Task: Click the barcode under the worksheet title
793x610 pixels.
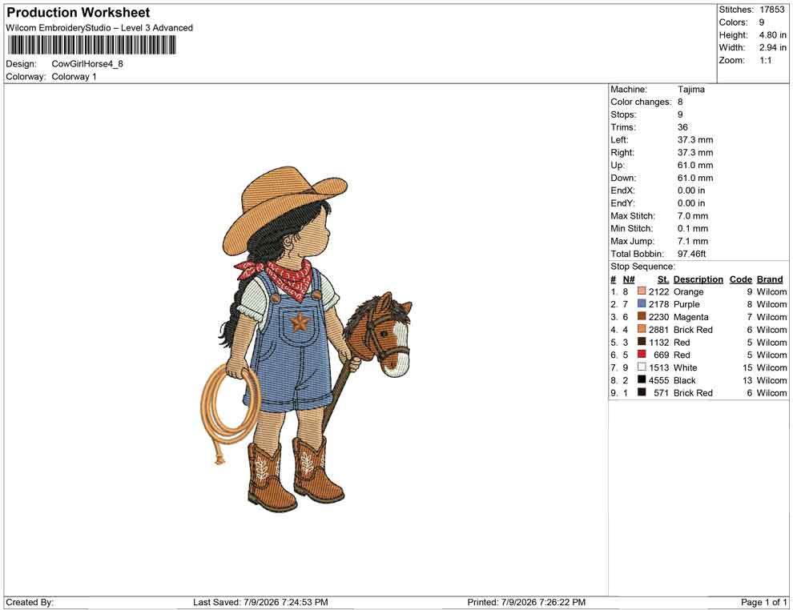Action: [x=91, y=46]
